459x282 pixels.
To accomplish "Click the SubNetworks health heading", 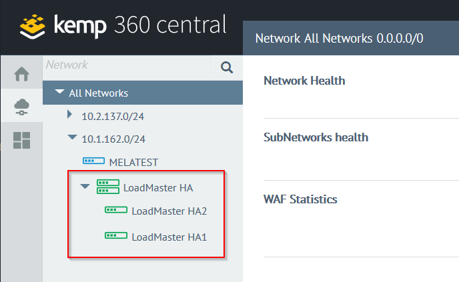I will (x=316, y=137).
